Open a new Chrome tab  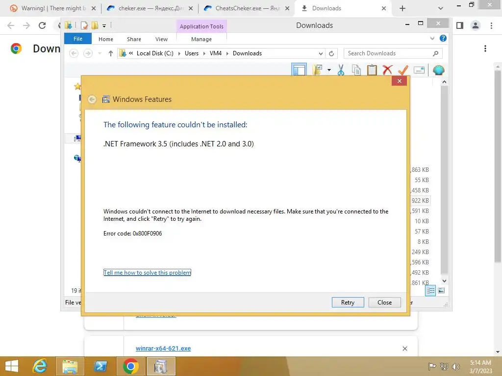pyautogui.click(x=402, y=8)
